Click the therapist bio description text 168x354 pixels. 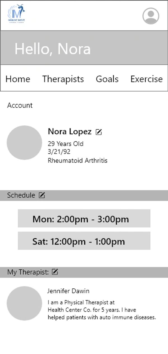click(101, 310)
